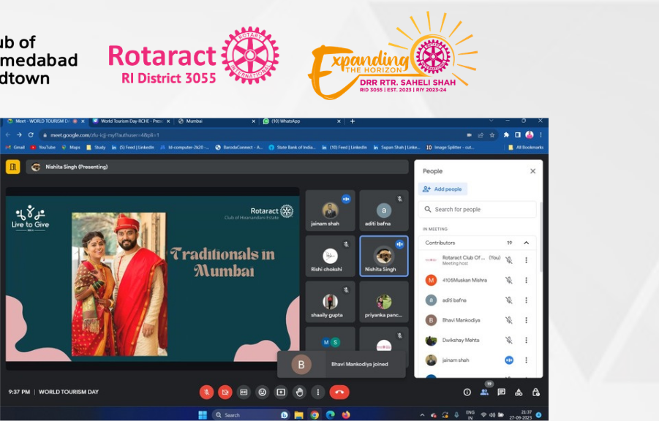
Task: Open Firefox from taskbar
Action: point(346,415)
